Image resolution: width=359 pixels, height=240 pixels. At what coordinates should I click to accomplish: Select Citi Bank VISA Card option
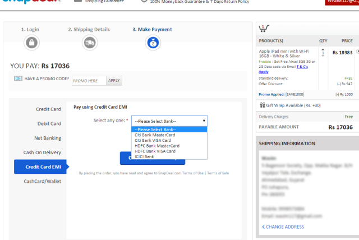click(x=169, y=140)
